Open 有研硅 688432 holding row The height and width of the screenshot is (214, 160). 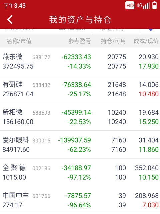80,89
